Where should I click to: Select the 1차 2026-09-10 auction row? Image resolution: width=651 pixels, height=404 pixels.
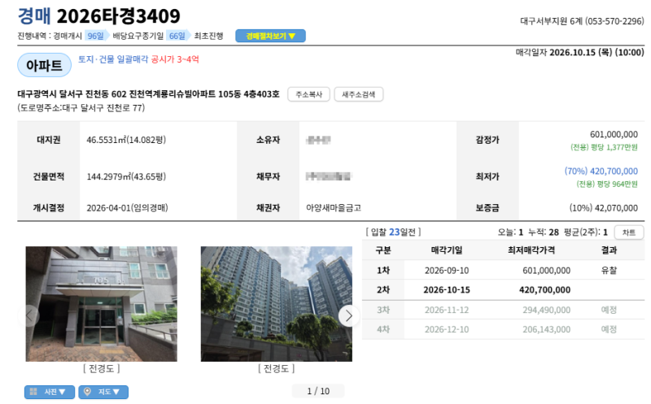point(503,271)
